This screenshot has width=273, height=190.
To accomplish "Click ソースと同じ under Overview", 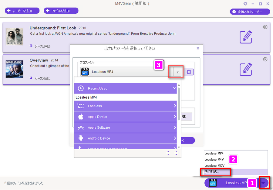I will tap(42, 79).
